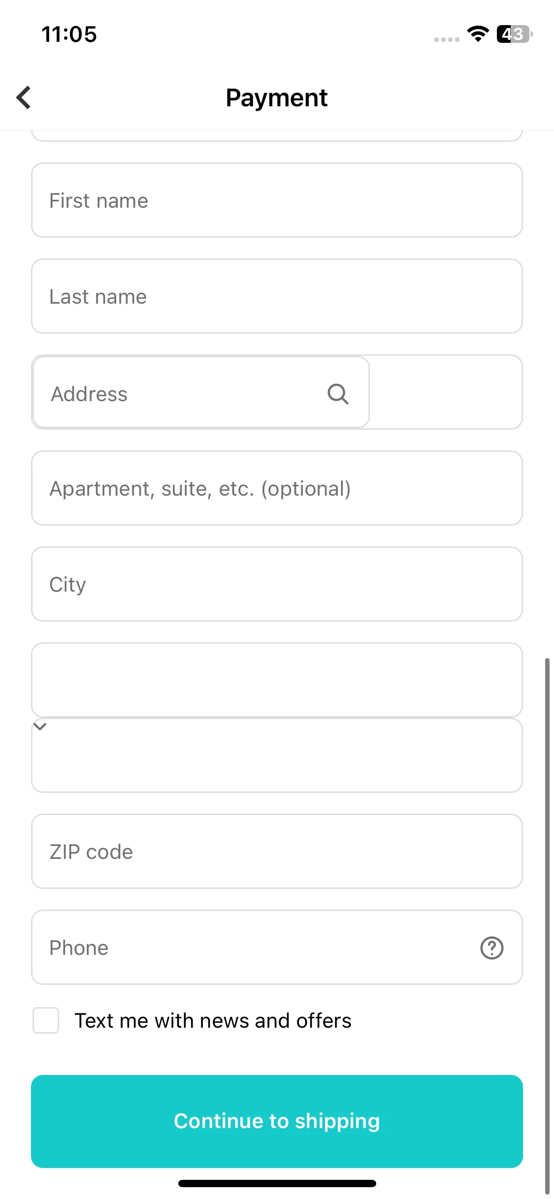Expand the dropdown chevron below City
The image size is (554, 1199).
(x=40, y=726)
